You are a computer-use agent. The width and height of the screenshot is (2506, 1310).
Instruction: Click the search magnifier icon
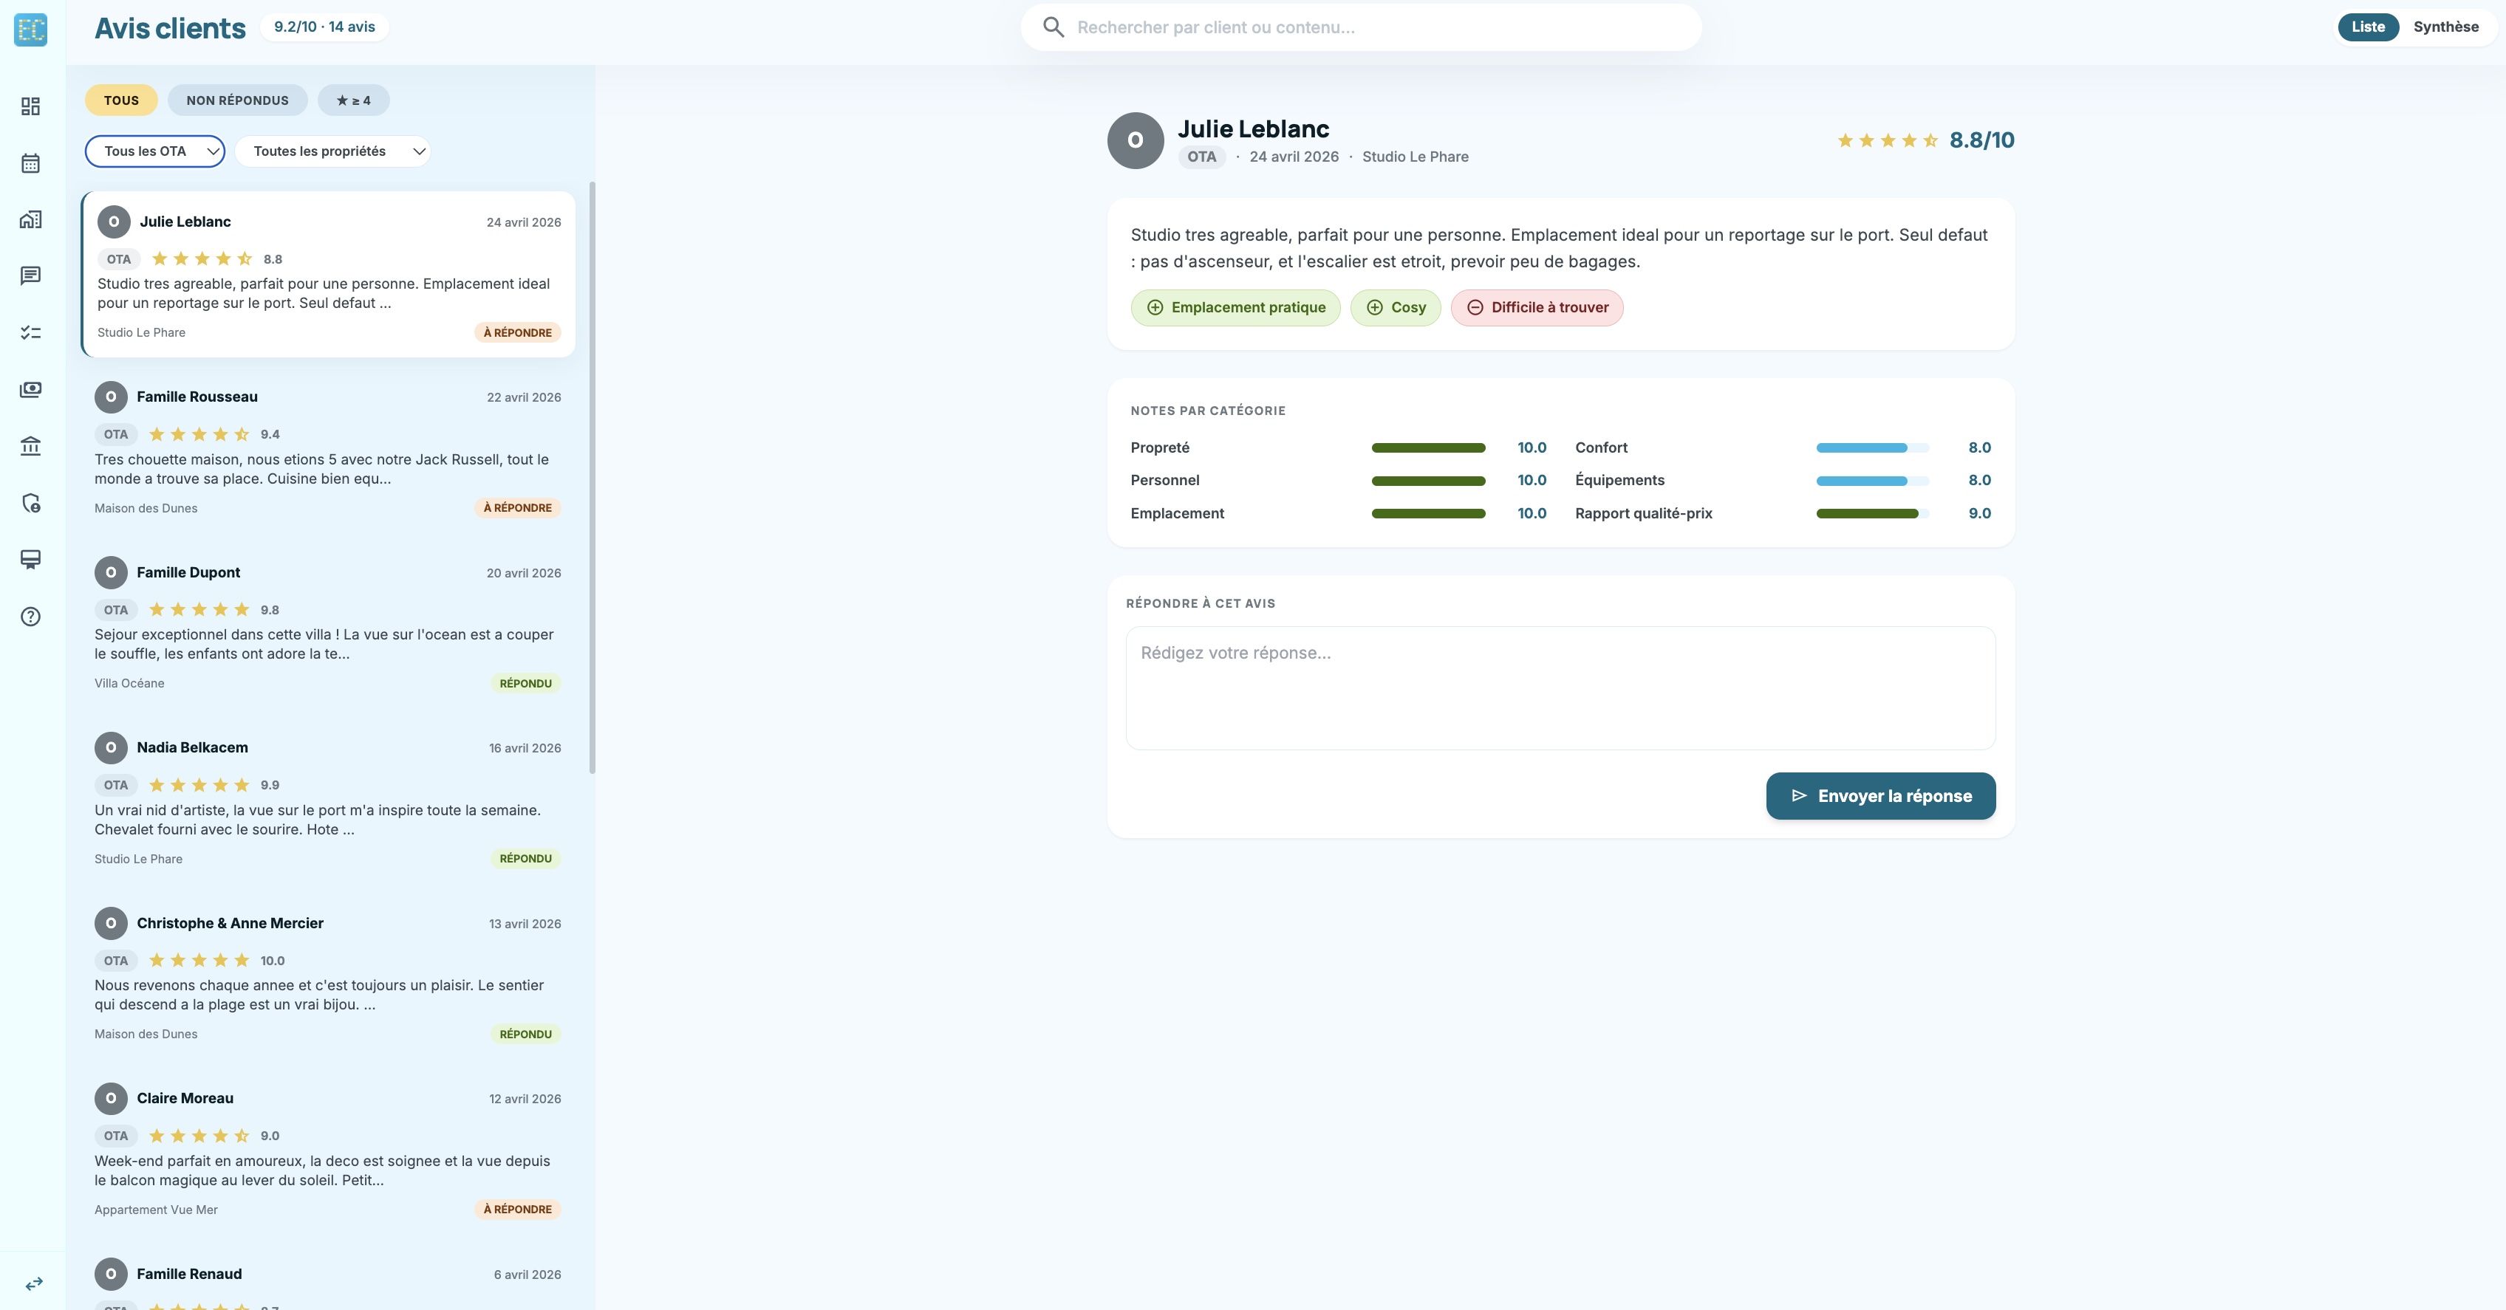tap(1054, 27)
